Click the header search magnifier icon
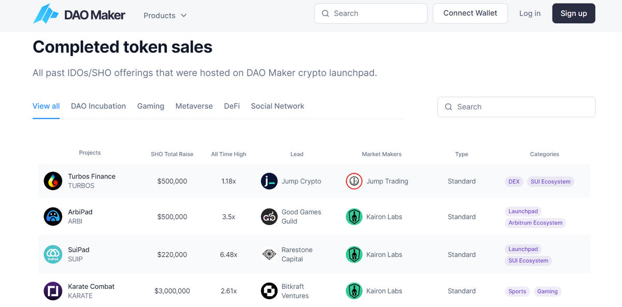Image resolution: width=622 pixels, height=307 pixels. click(326, 13)
